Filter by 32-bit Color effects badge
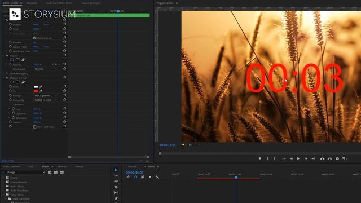The image size is (361, 203). click(x=56, y=172)
